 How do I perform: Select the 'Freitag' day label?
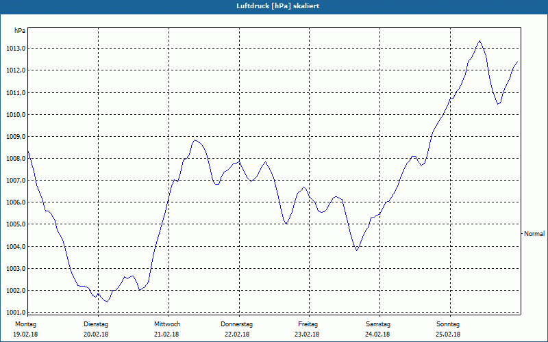click(x=308, y=324)
